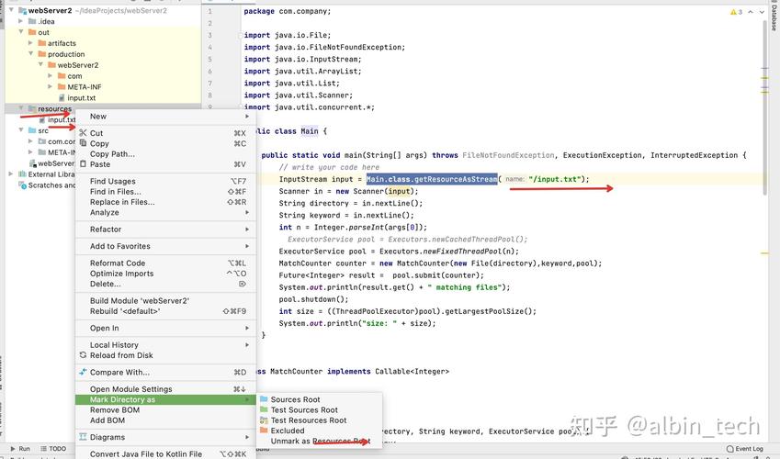Collapse the src folder
This screenshot has height=459, width=780.
click(x=21, y=130)
